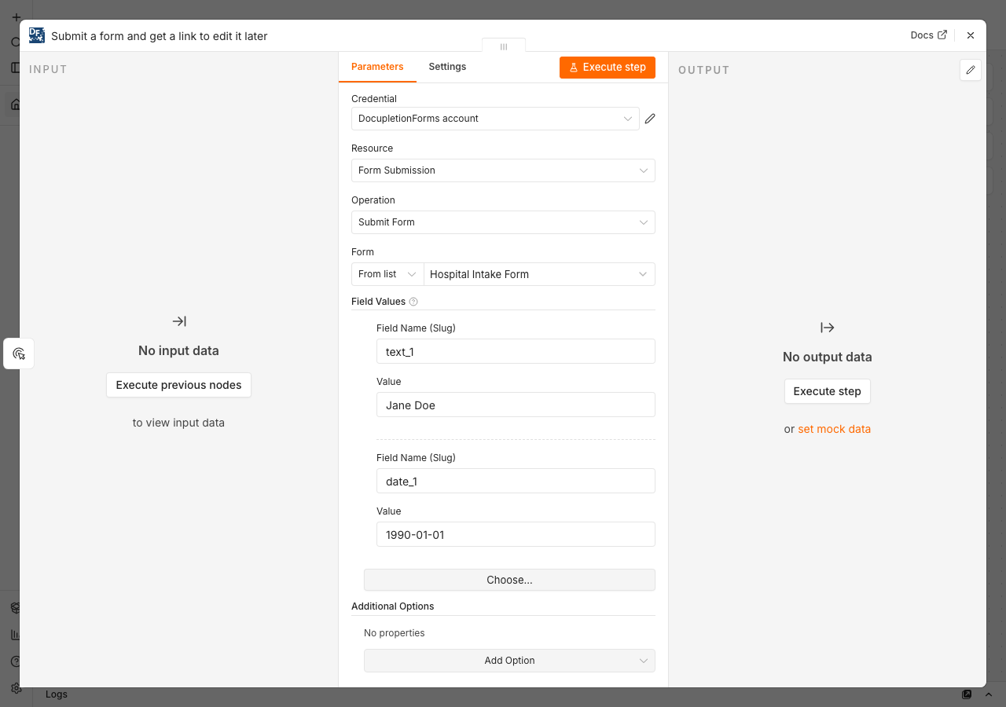Expand the Credential dropdown
Image resolution: width=1006 pixels, height=707 pixels.
pyautogui.click(x=495, y=119)
